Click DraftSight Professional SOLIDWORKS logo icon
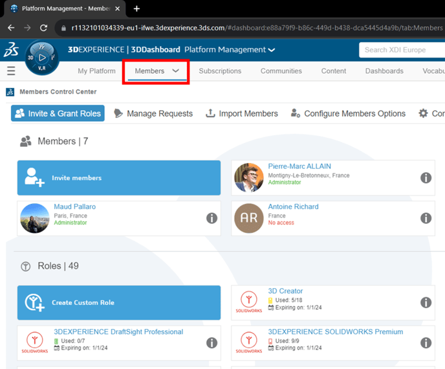This screenshot has height=369, width=445. 35,342
